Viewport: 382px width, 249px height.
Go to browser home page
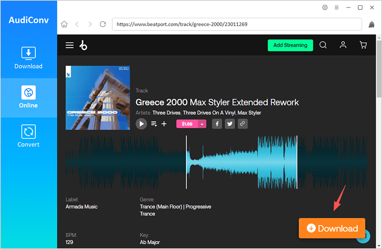(x=64, y=24)
